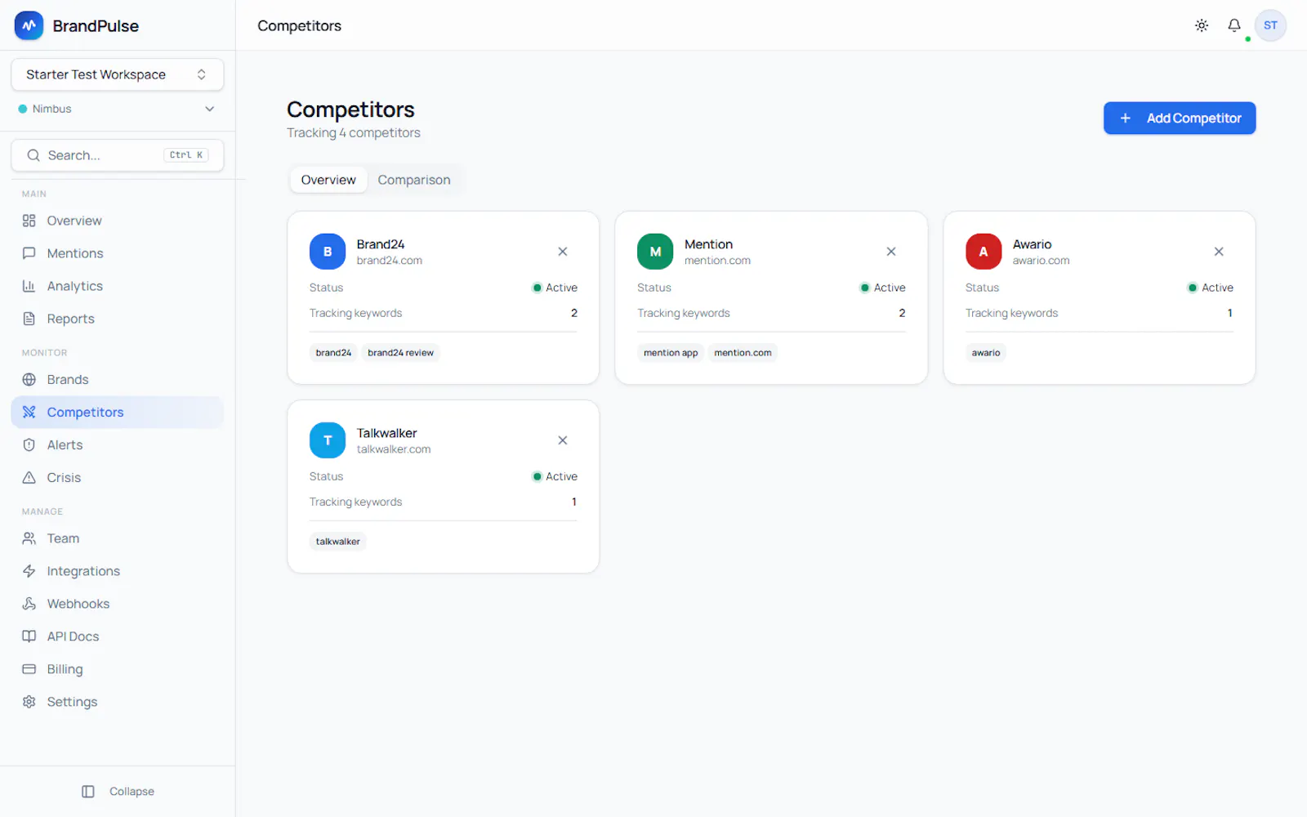The image size is (1307, 817).
Task: Click the Team people icon
Action: tap(29, 538)
